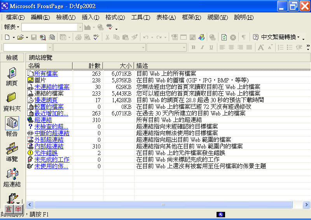Click the Help question mark icon
311x220 pixels.
(x=255, y=37)
